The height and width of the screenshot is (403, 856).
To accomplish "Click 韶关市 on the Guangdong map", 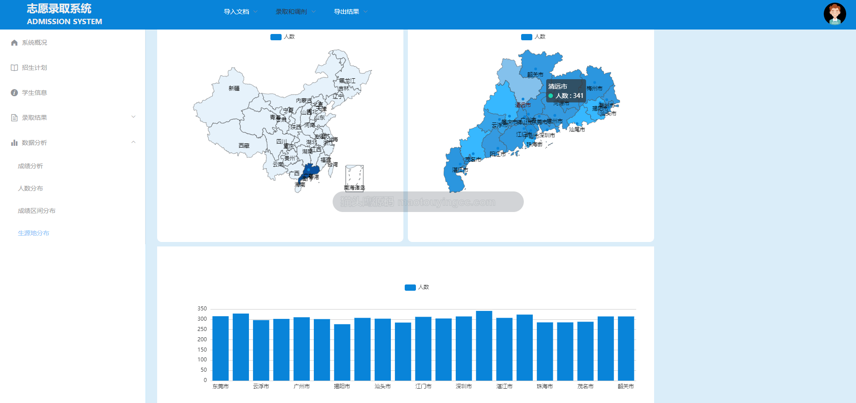I will pos(535,75).
